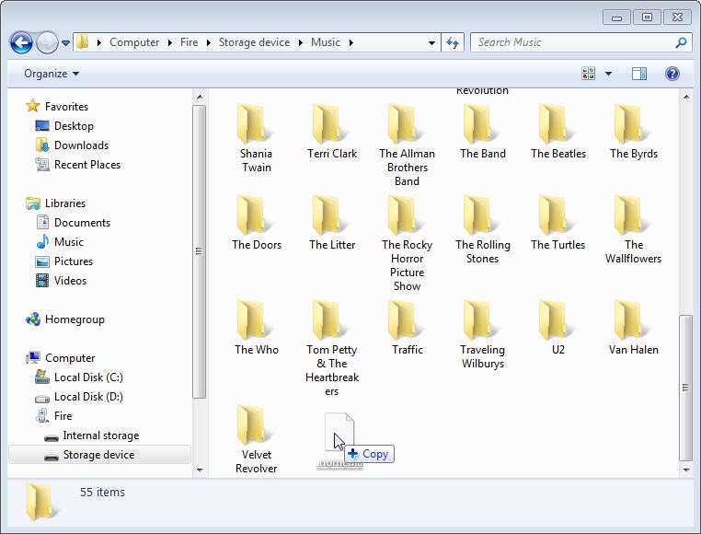Select The Doors folder

pos(256,223)
